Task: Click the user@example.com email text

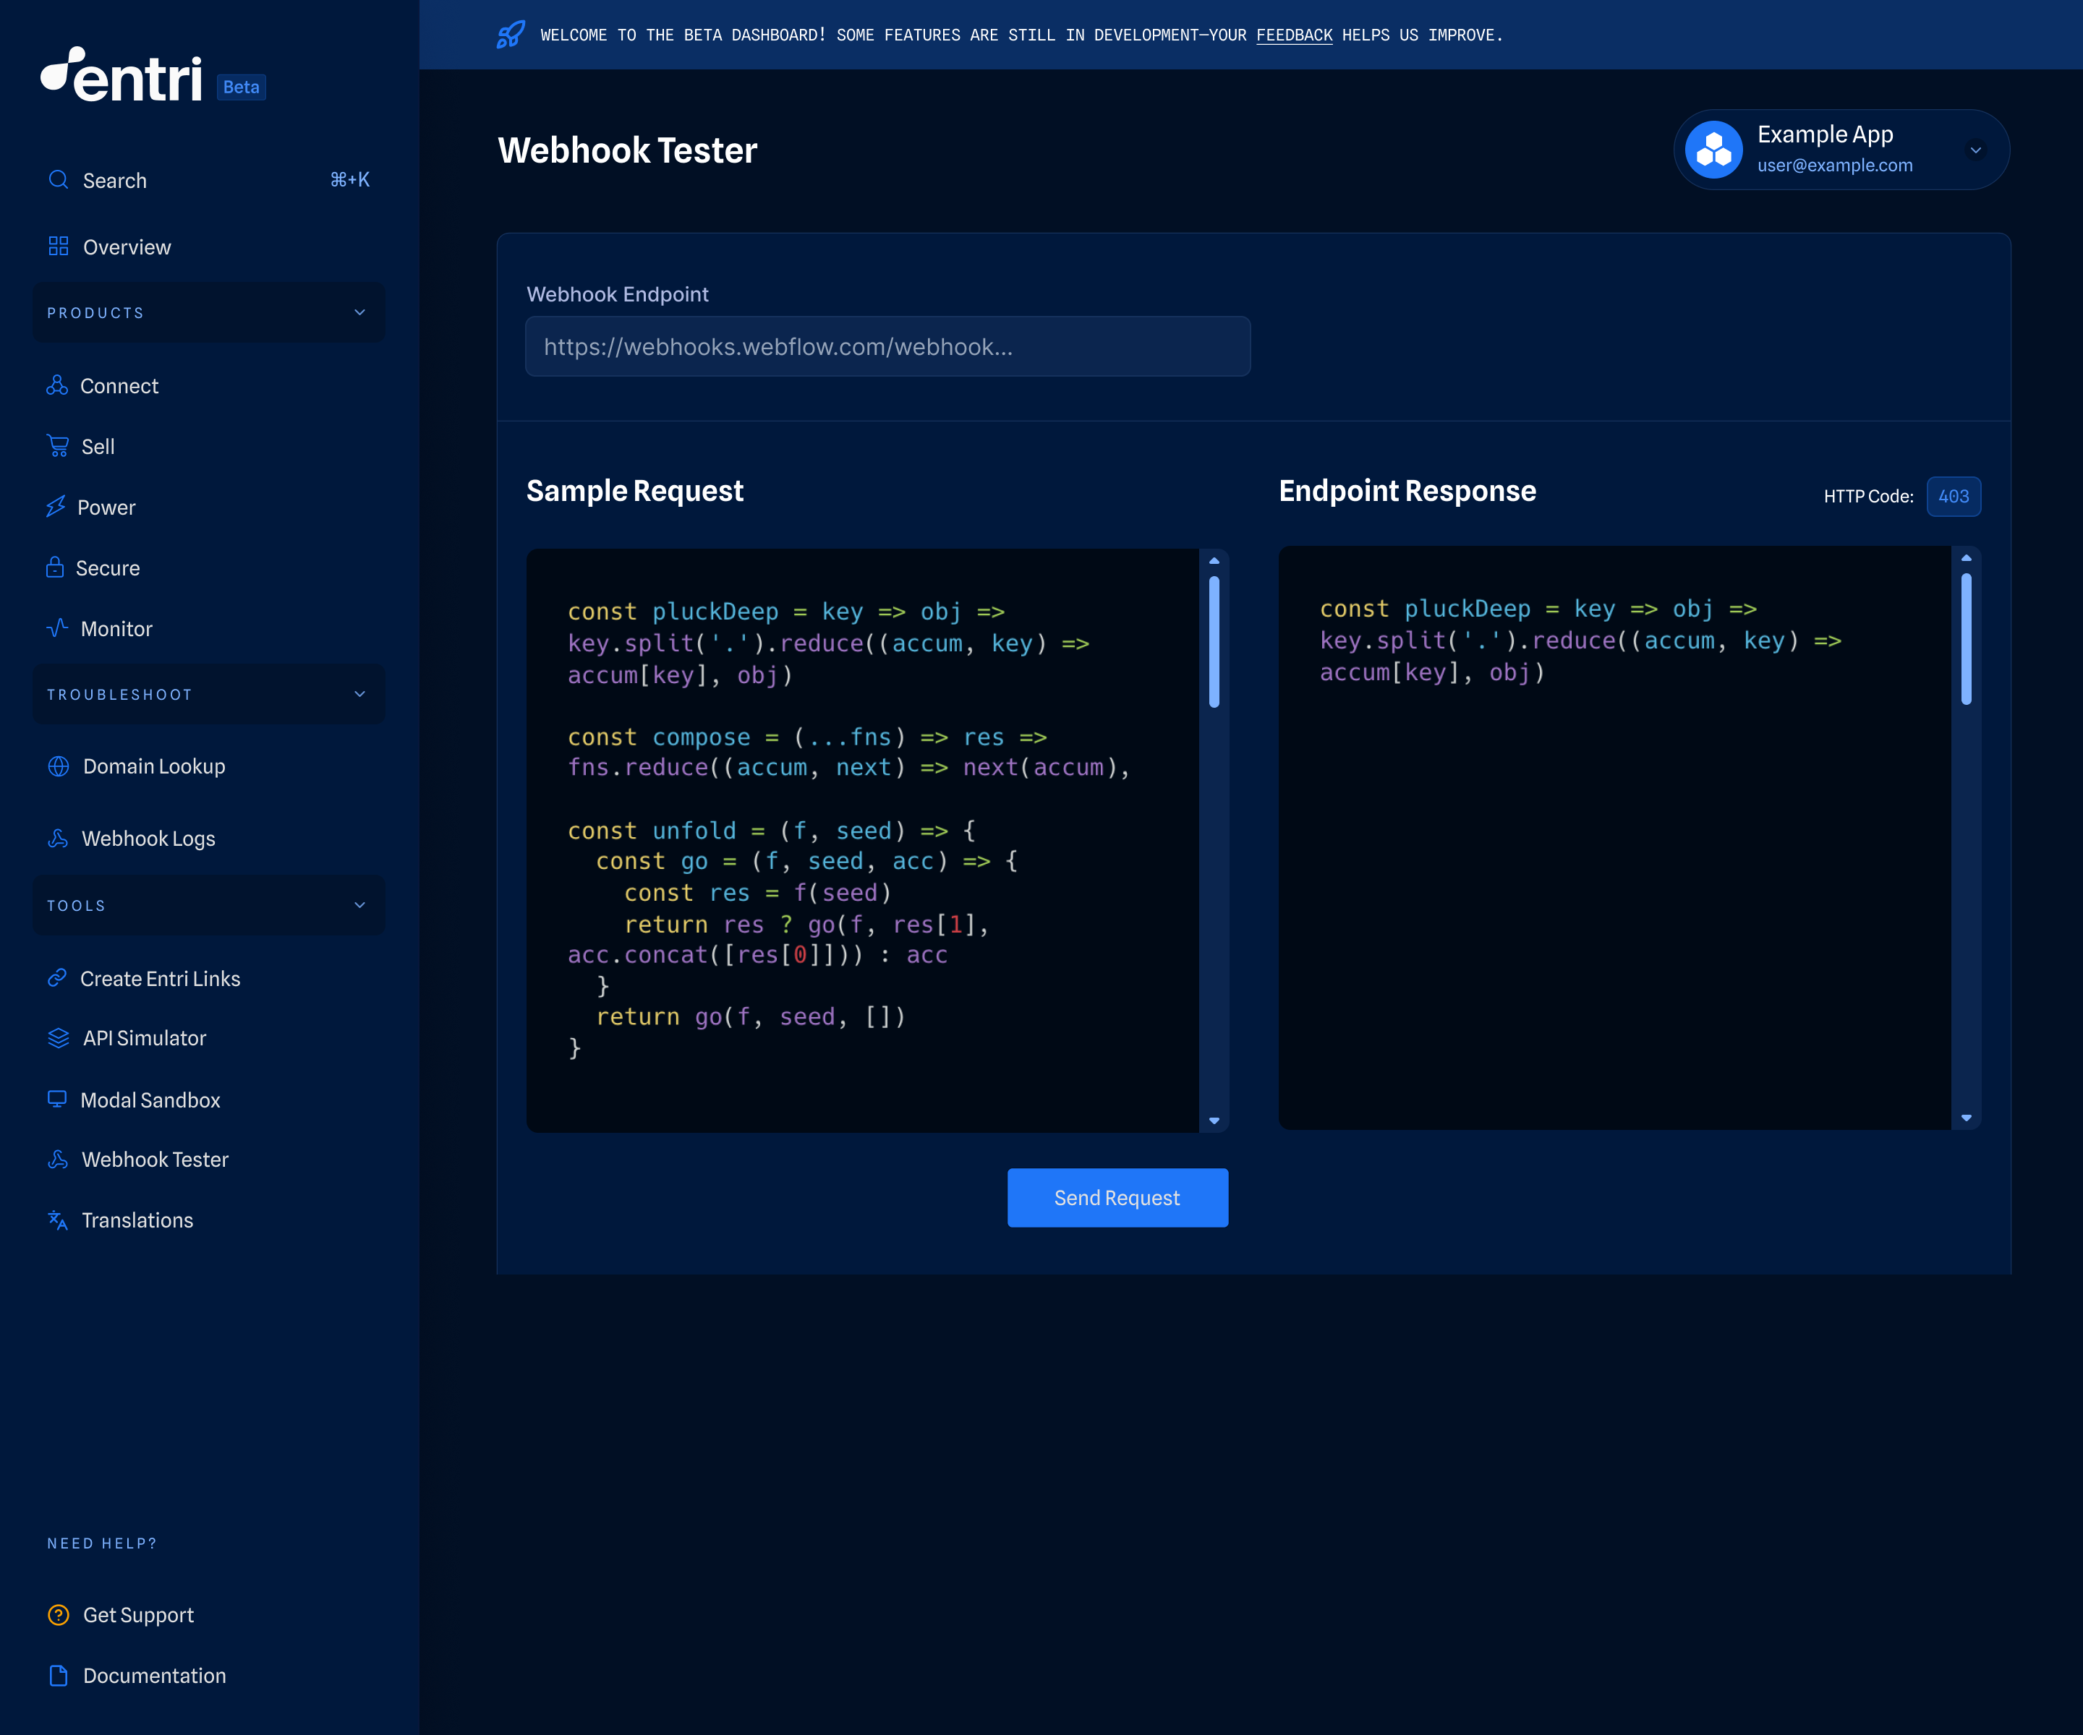Action: [1835, 165]
